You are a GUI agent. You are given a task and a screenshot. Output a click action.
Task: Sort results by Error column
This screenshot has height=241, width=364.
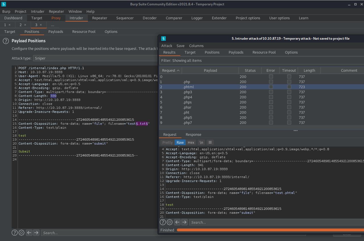[x=271, y=70]
